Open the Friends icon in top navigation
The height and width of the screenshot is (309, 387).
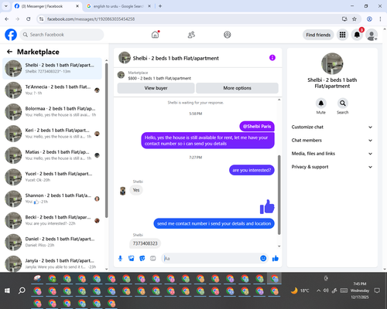pos(191,35)
